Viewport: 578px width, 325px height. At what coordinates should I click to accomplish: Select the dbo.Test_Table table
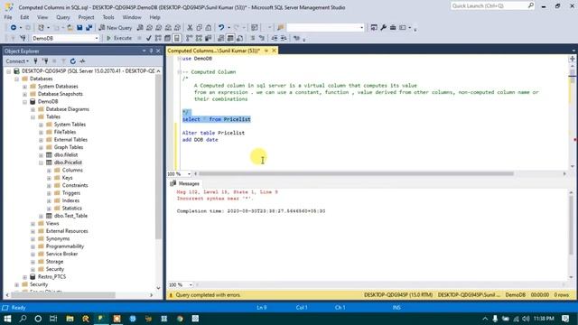tap(70, 216)
